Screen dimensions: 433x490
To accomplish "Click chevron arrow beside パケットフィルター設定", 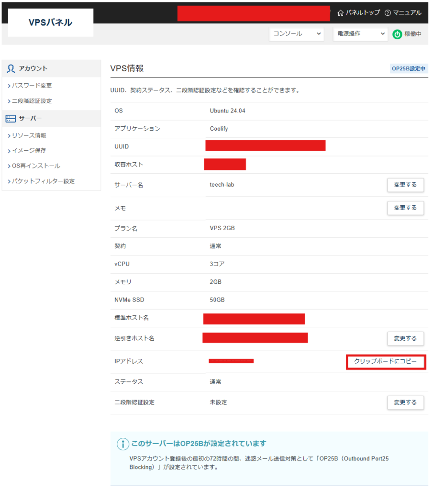I will click(x=9, y=181).
